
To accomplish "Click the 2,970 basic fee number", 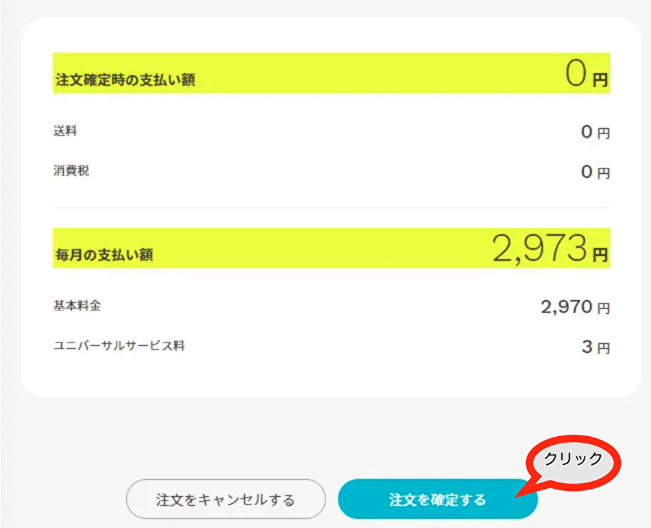I will tap(566, 307).
